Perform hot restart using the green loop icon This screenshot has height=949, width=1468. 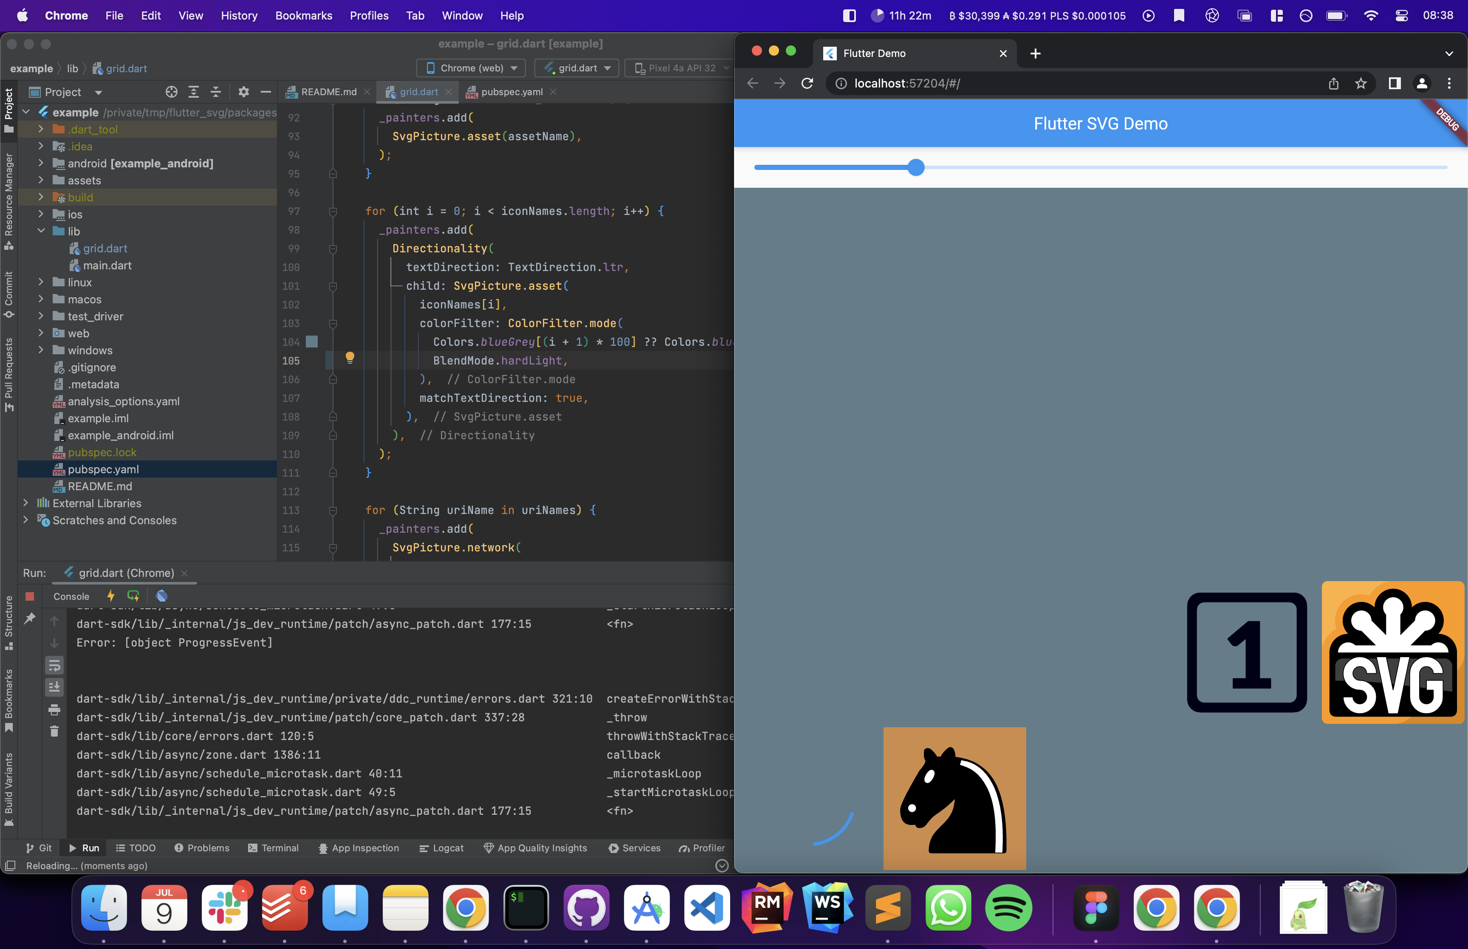pos(134,596)
